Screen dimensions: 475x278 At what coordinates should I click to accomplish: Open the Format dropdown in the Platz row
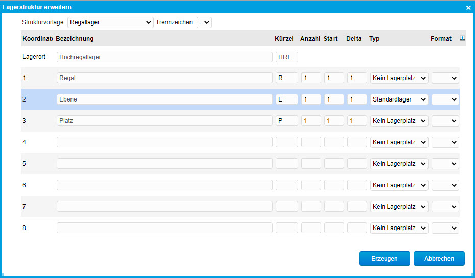click(x=445, y=121)
